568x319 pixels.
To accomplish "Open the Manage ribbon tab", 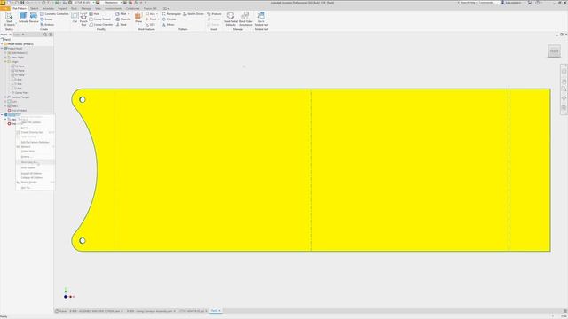I will point(86,8).
